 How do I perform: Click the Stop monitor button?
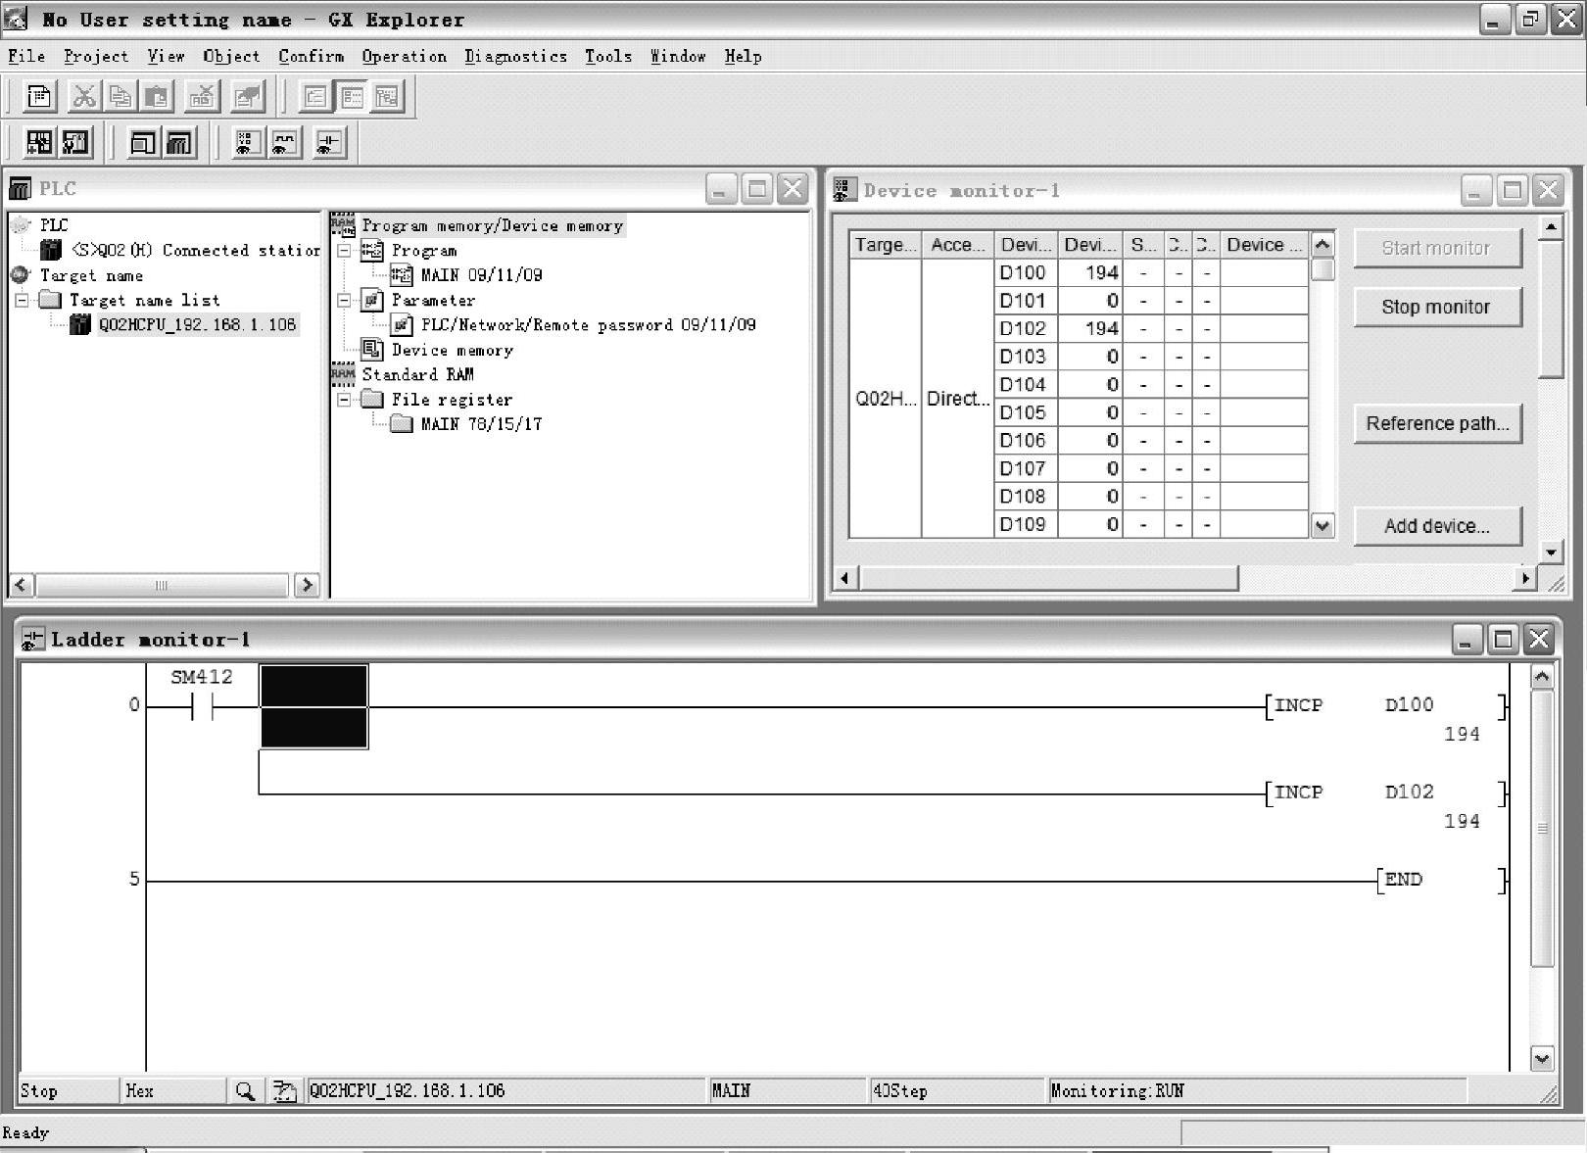(x=1437, y=307)
